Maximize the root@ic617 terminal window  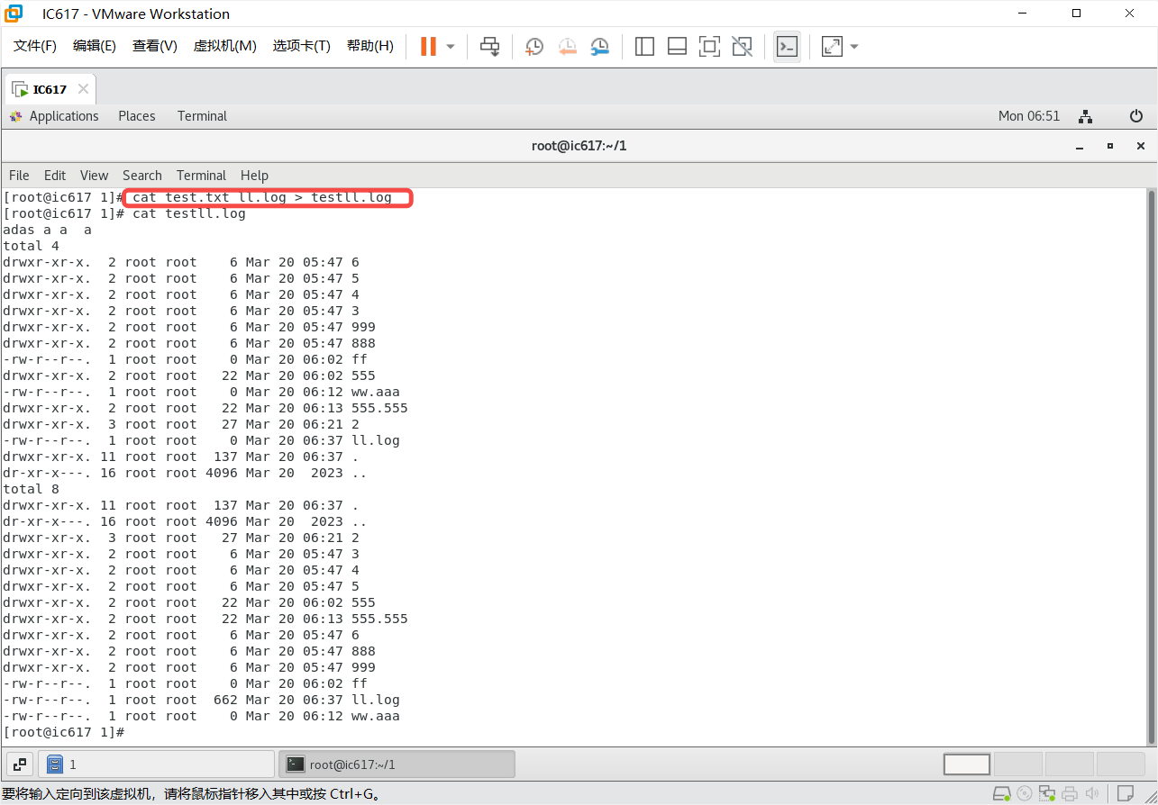pyautogui.click(x=1110, y=146)
